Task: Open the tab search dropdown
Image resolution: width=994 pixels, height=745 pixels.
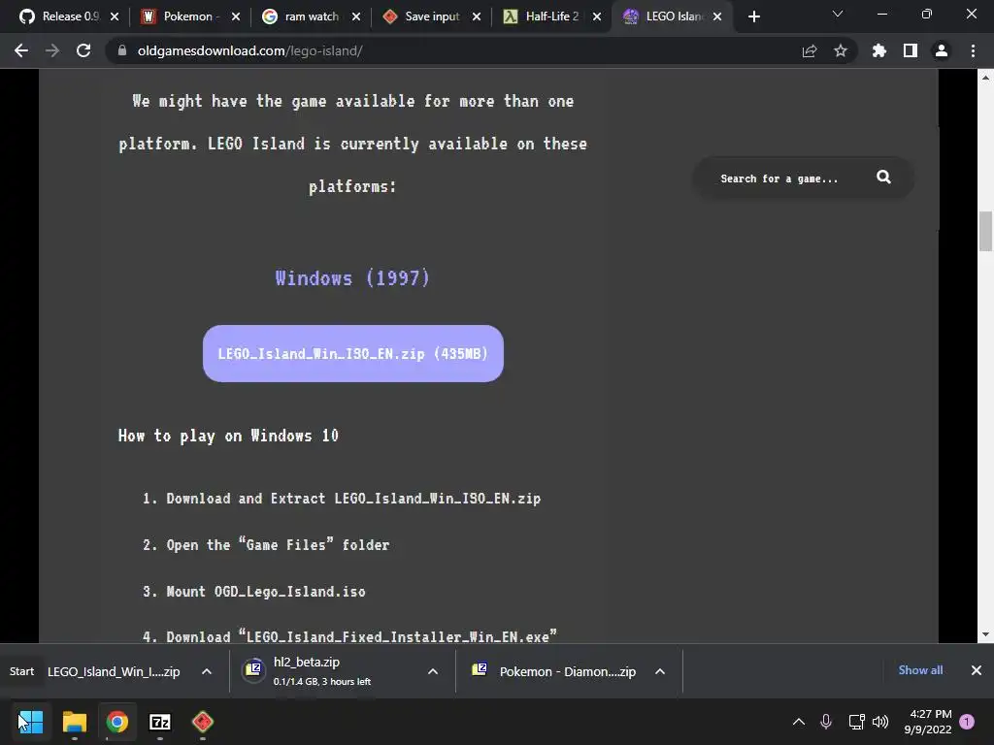Action: (838, 14)
